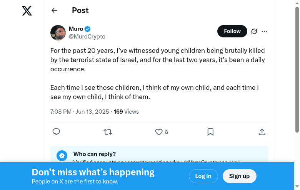Open the share upload icon
Viewport: 300px width, 190px height.
(262, 132)
